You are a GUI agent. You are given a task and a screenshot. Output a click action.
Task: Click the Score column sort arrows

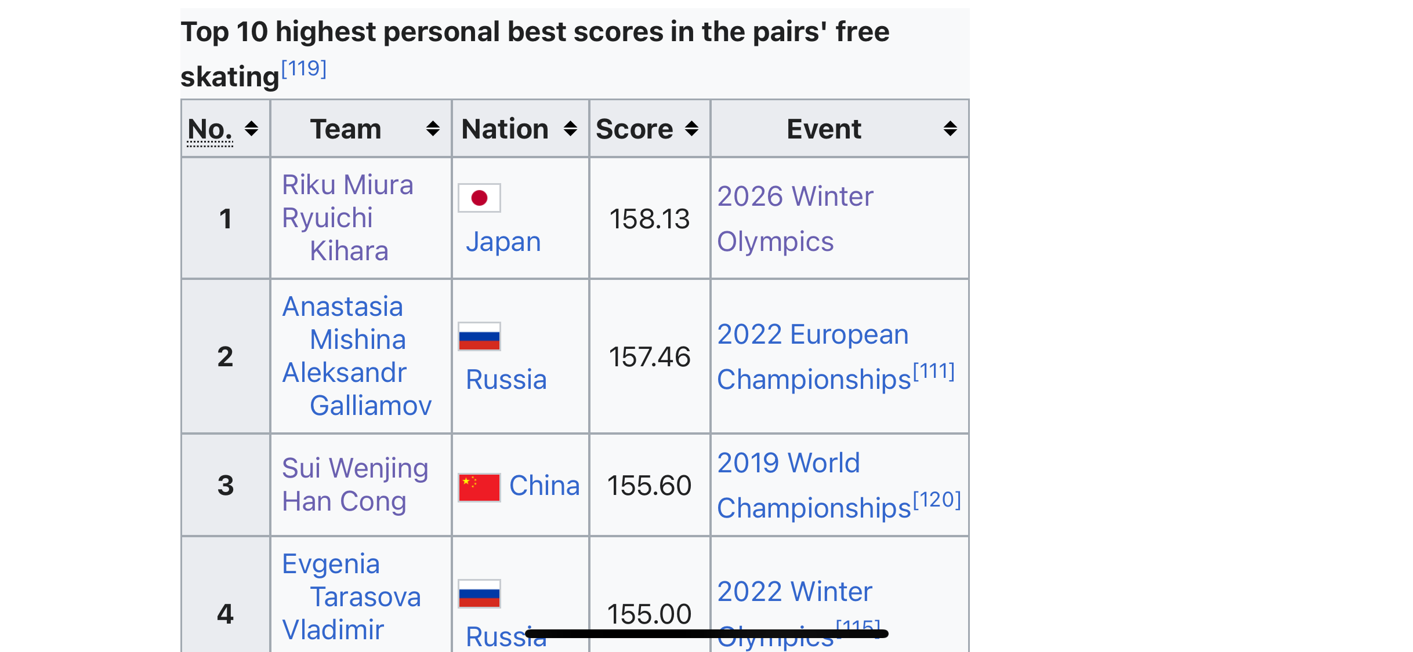pyautogui.click(x=691, y=129)
